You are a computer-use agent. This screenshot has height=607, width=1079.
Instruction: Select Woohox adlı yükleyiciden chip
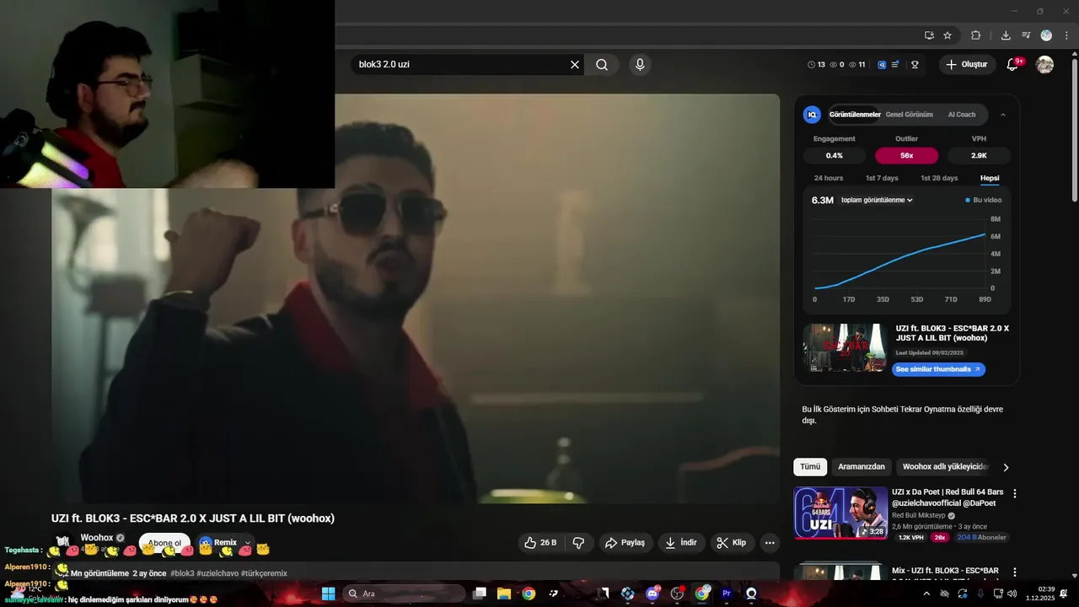(x=943, y=466)
